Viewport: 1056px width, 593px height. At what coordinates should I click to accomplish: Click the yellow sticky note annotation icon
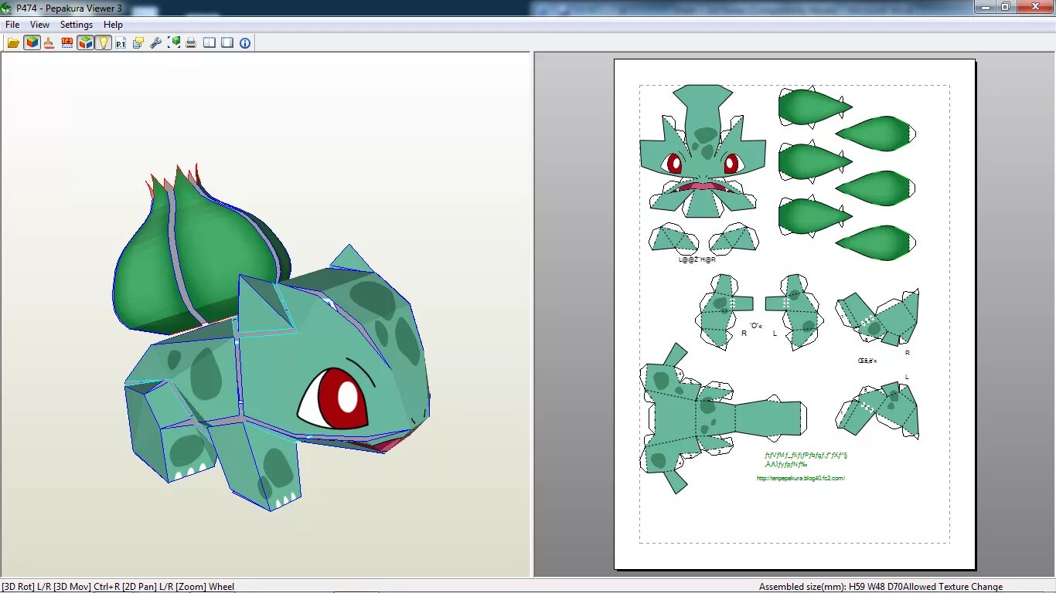coord(138,43)
